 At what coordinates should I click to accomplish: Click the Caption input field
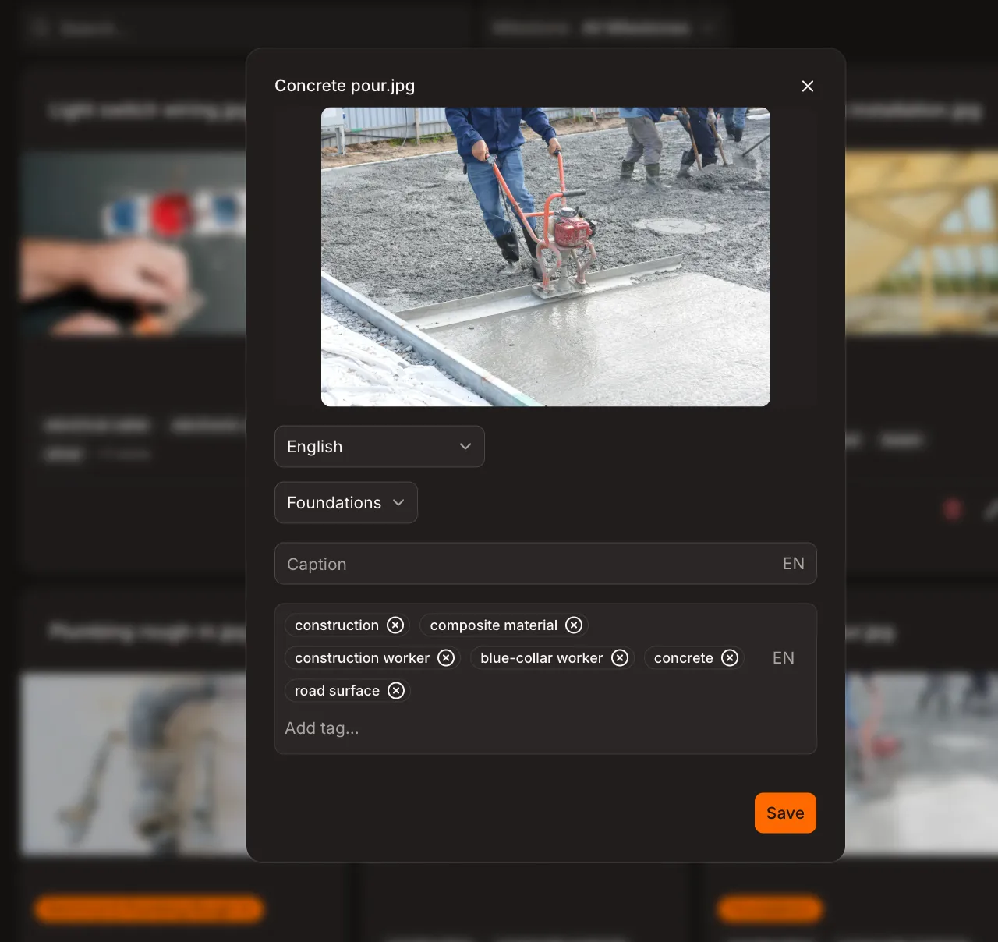tap(546, 564)
